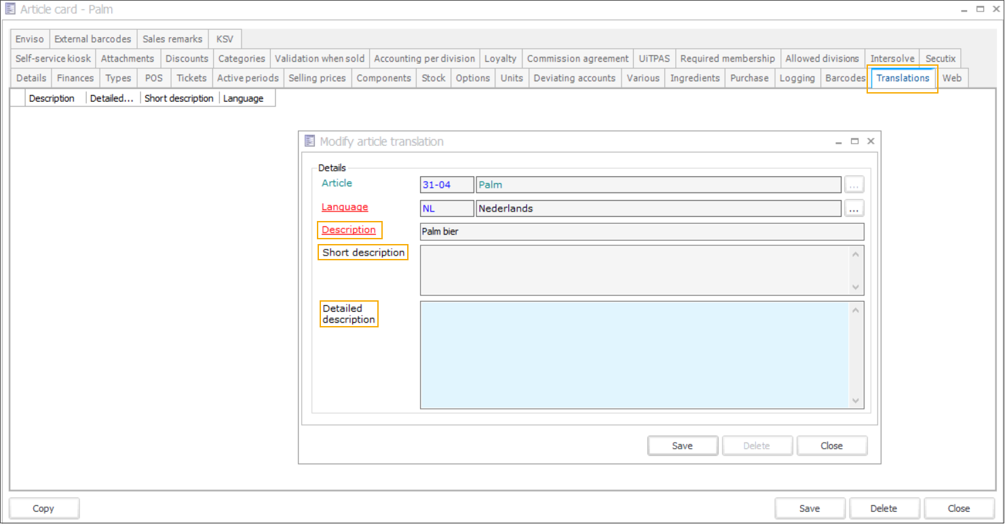This screenshot has height=524, width=1005.
Task: Focus the Detailed description text area
Action: point(634,355)
